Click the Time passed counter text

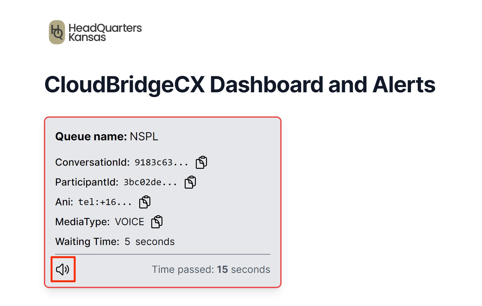point(183,269)
